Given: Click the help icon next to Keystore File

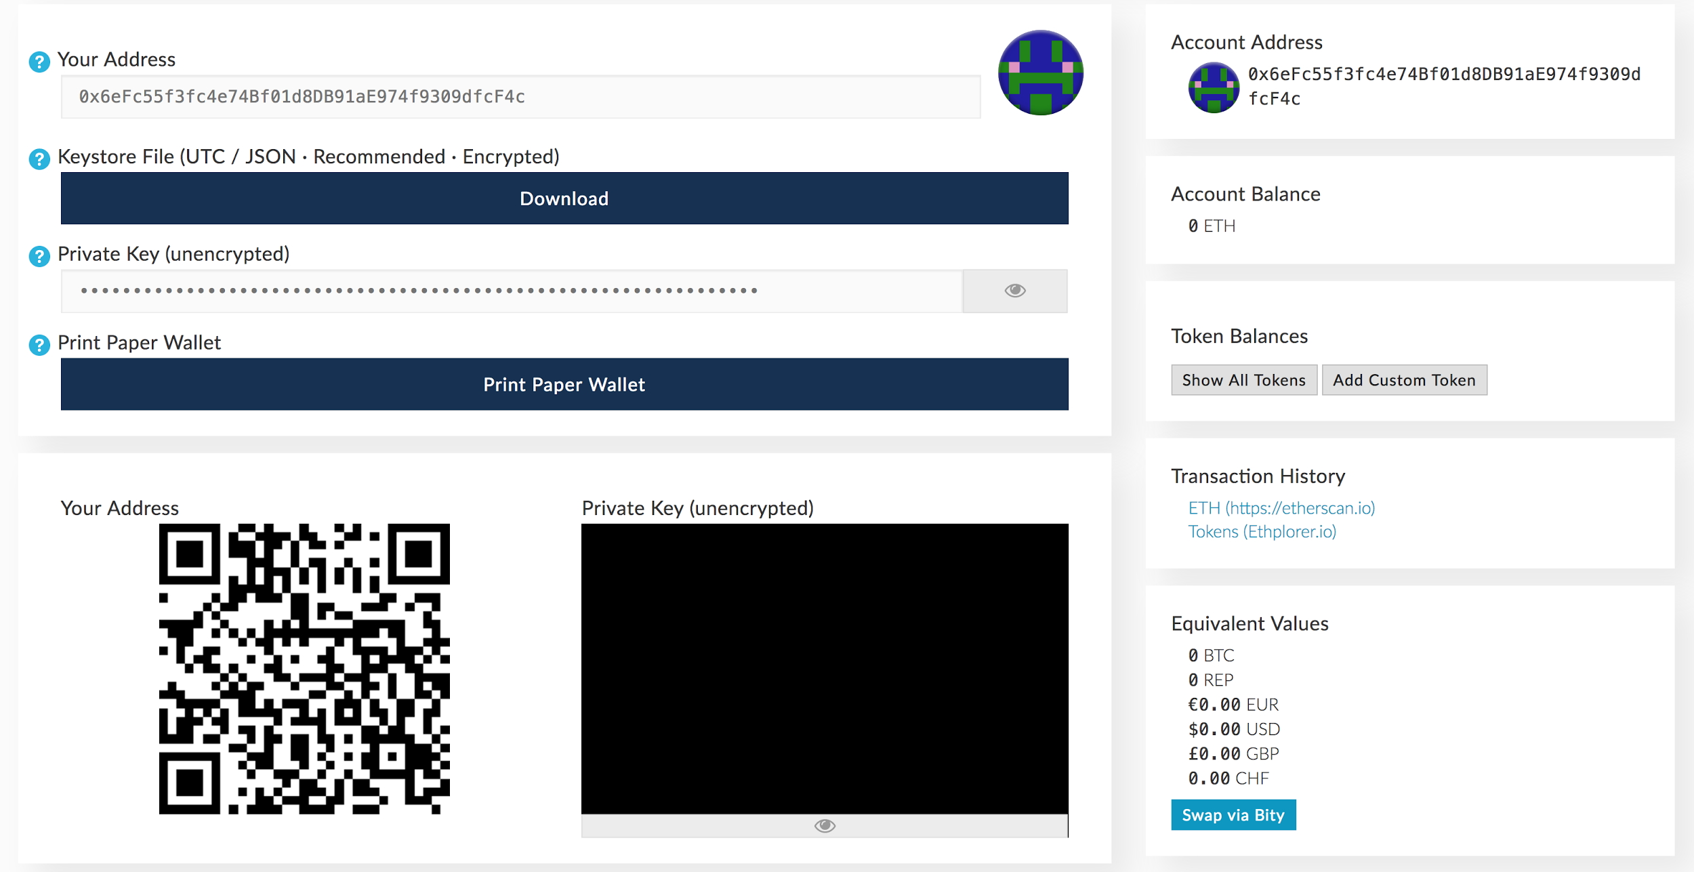Looking at the screenshot, I should pyautogui.click(x=40, y=156).
